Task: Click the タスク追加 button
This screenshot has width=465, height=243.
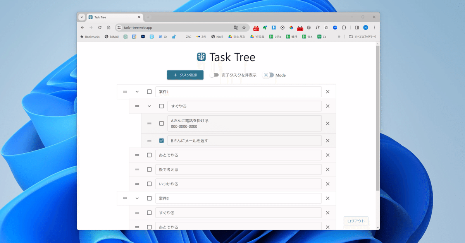Action: pos(185,75)
